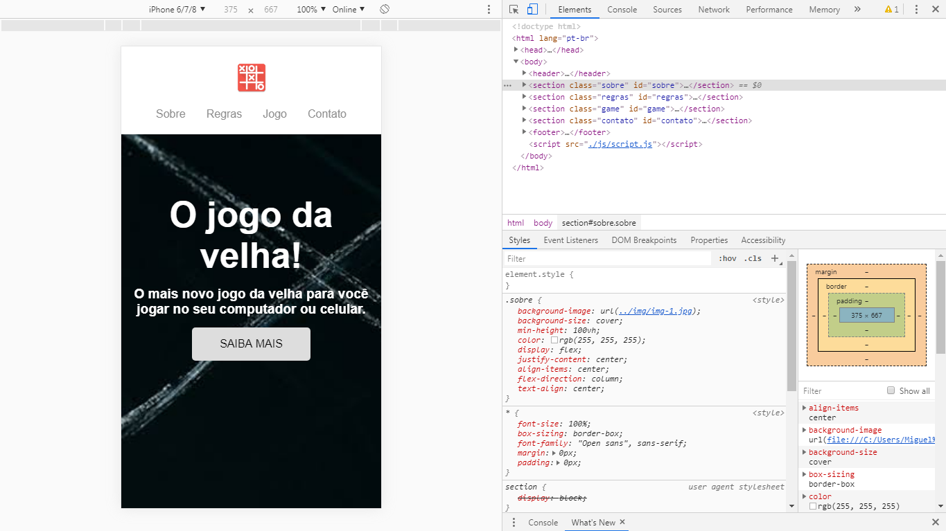Close the DevTools panel

coord(935,9)
